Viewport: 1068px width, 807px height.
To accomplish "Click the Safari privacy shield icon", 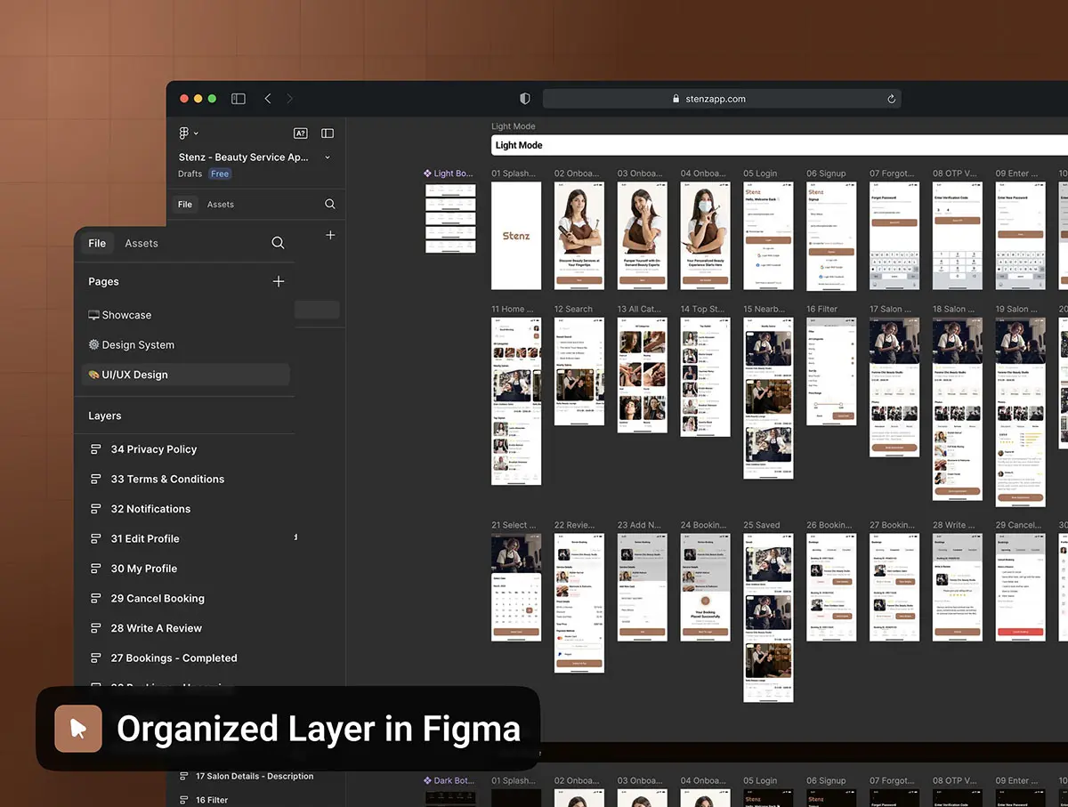I will 525,99.
